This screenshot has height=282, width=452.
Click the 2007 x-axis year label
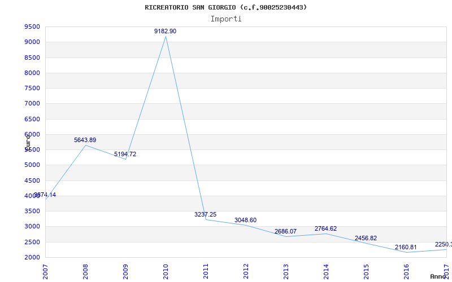tap(45, 272)
